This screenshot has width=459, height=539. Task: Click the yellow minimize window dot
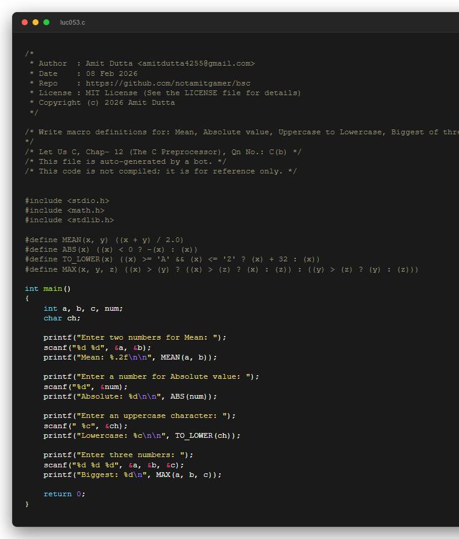click(x=36, y=22)
